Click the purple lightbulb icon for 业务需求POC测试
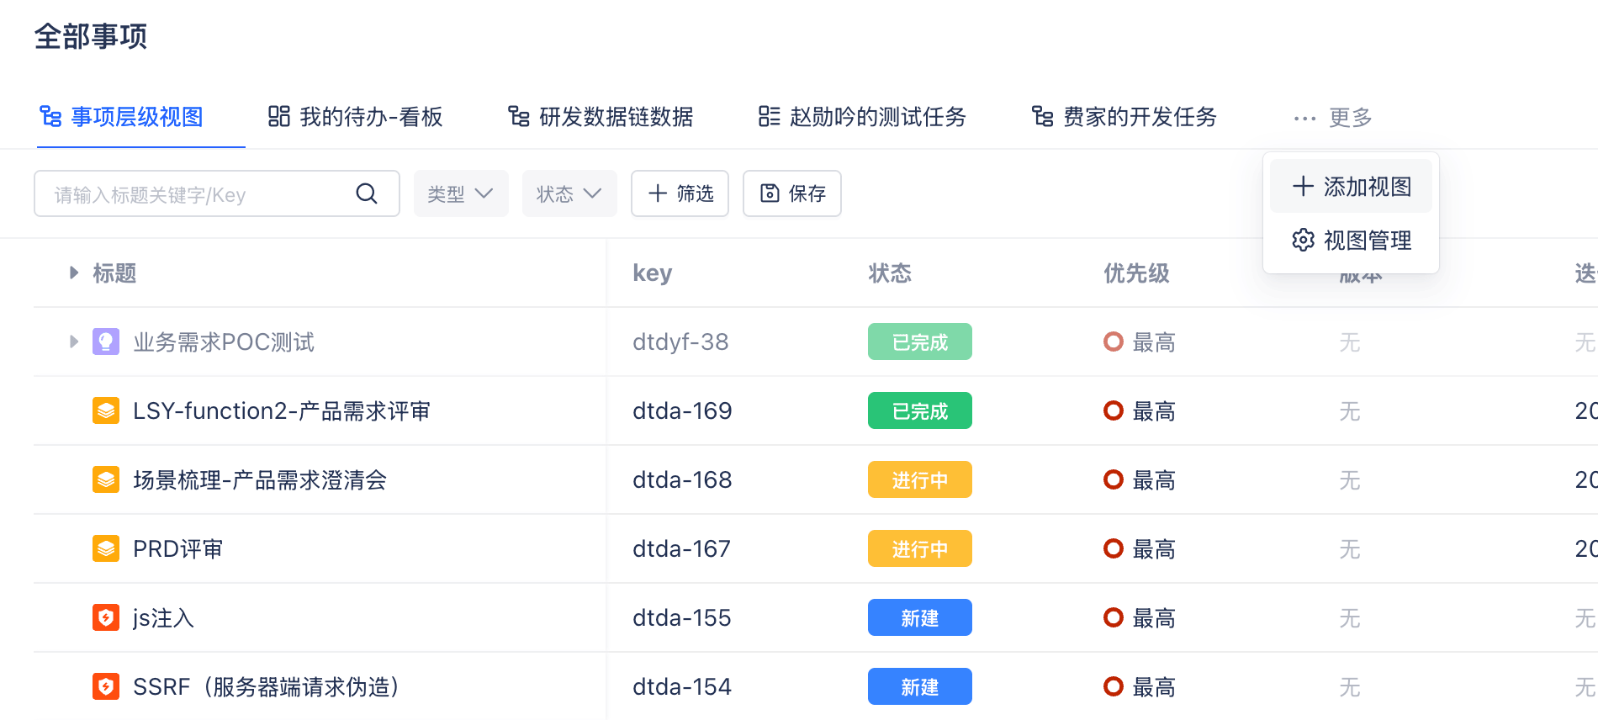Image resolution: width=1598 pixels, height=720 pixels. [x=106, y=341]
